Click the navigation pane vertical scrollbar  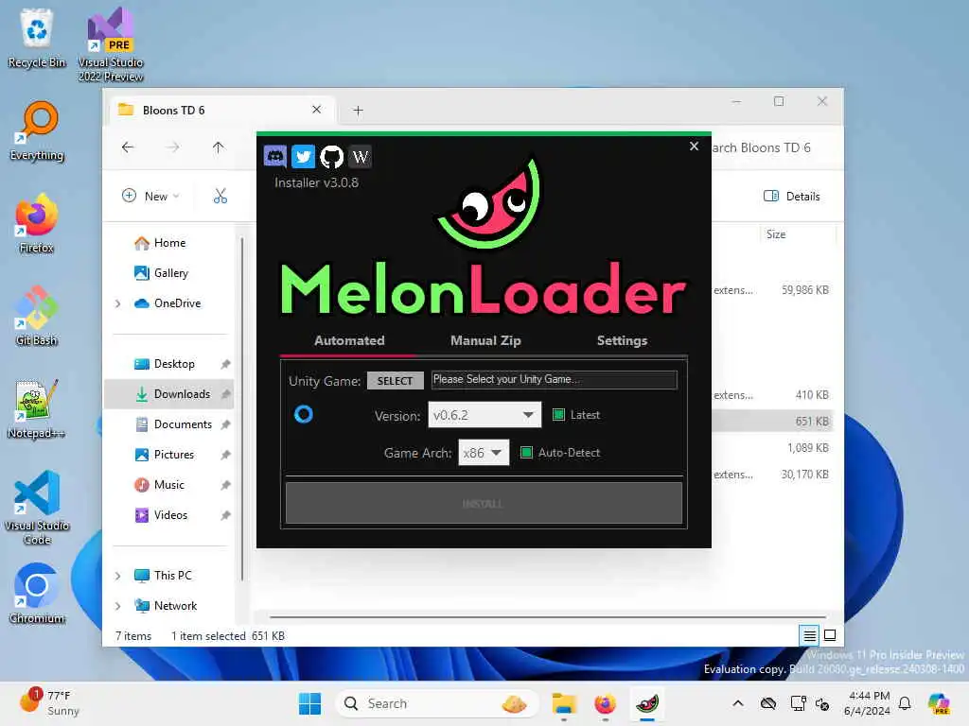pyautogui.click(x=242, y=408)
